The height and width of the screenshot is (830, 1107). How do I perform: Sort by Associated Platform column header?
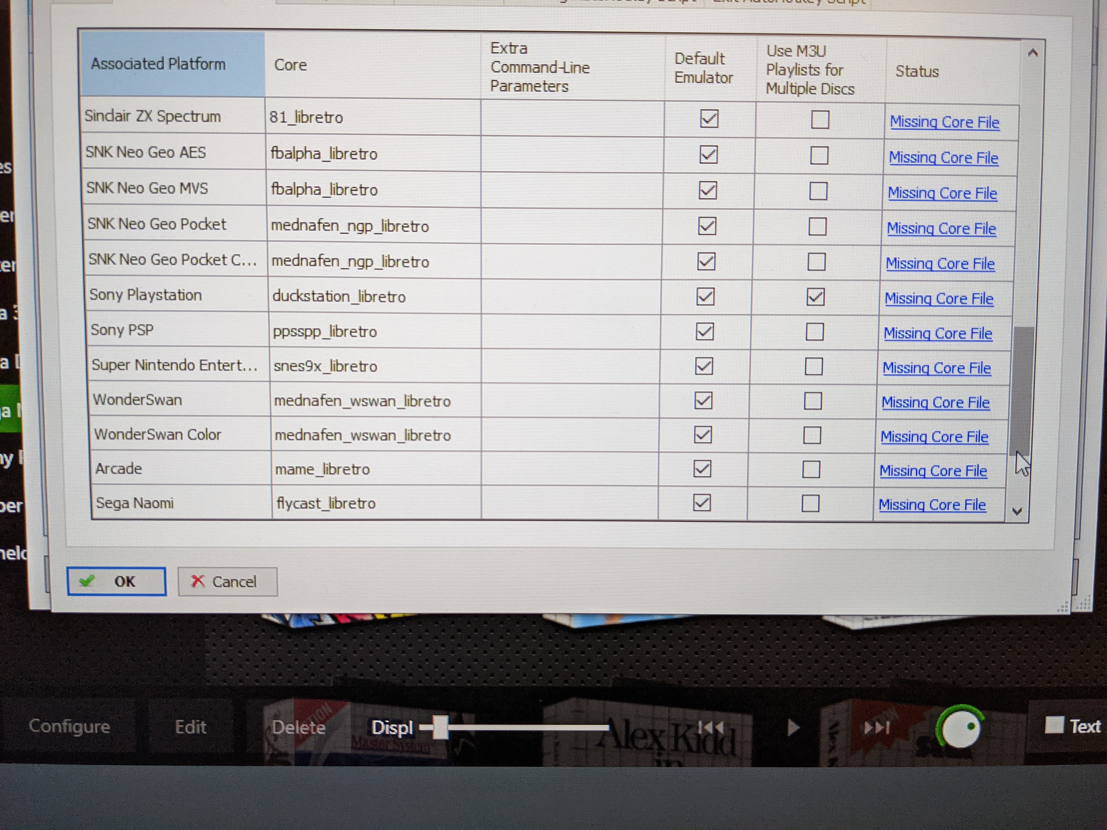tap(173, 64)
